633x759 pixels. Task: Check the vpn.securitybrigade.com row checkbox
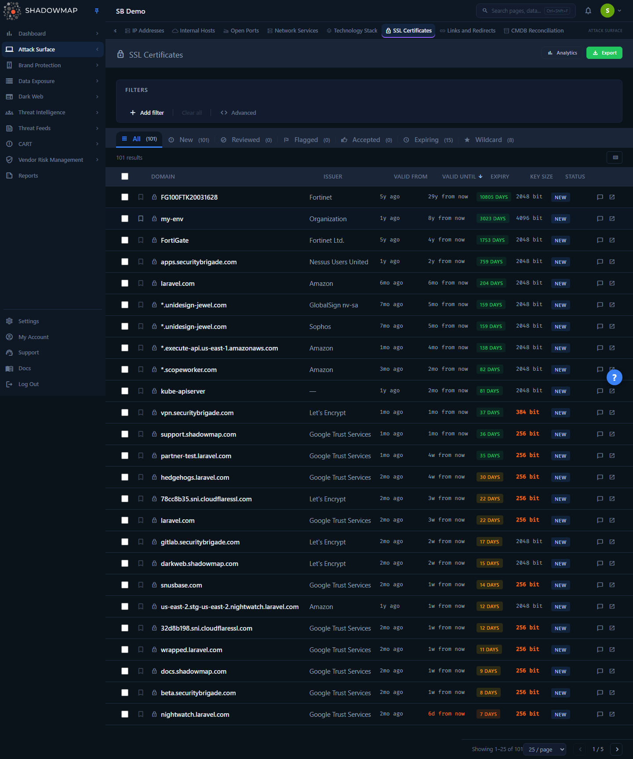pos(125,412)
